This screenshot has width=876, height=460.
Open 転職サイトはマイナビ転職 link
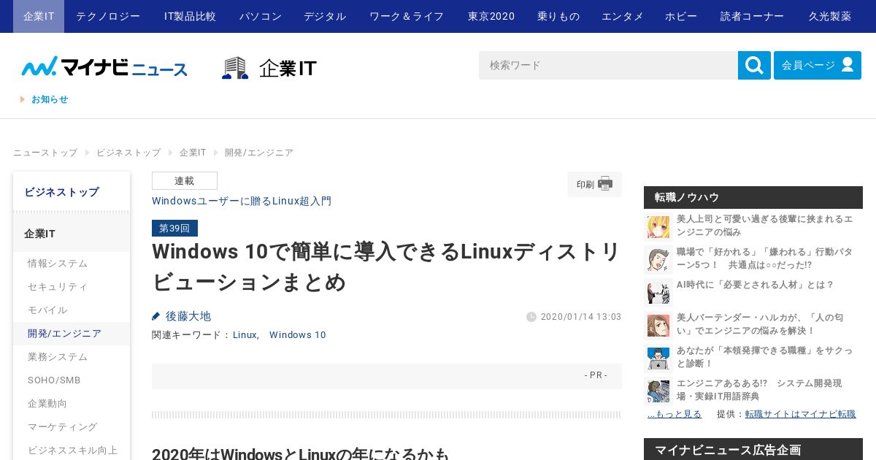[x=800, y=414]
